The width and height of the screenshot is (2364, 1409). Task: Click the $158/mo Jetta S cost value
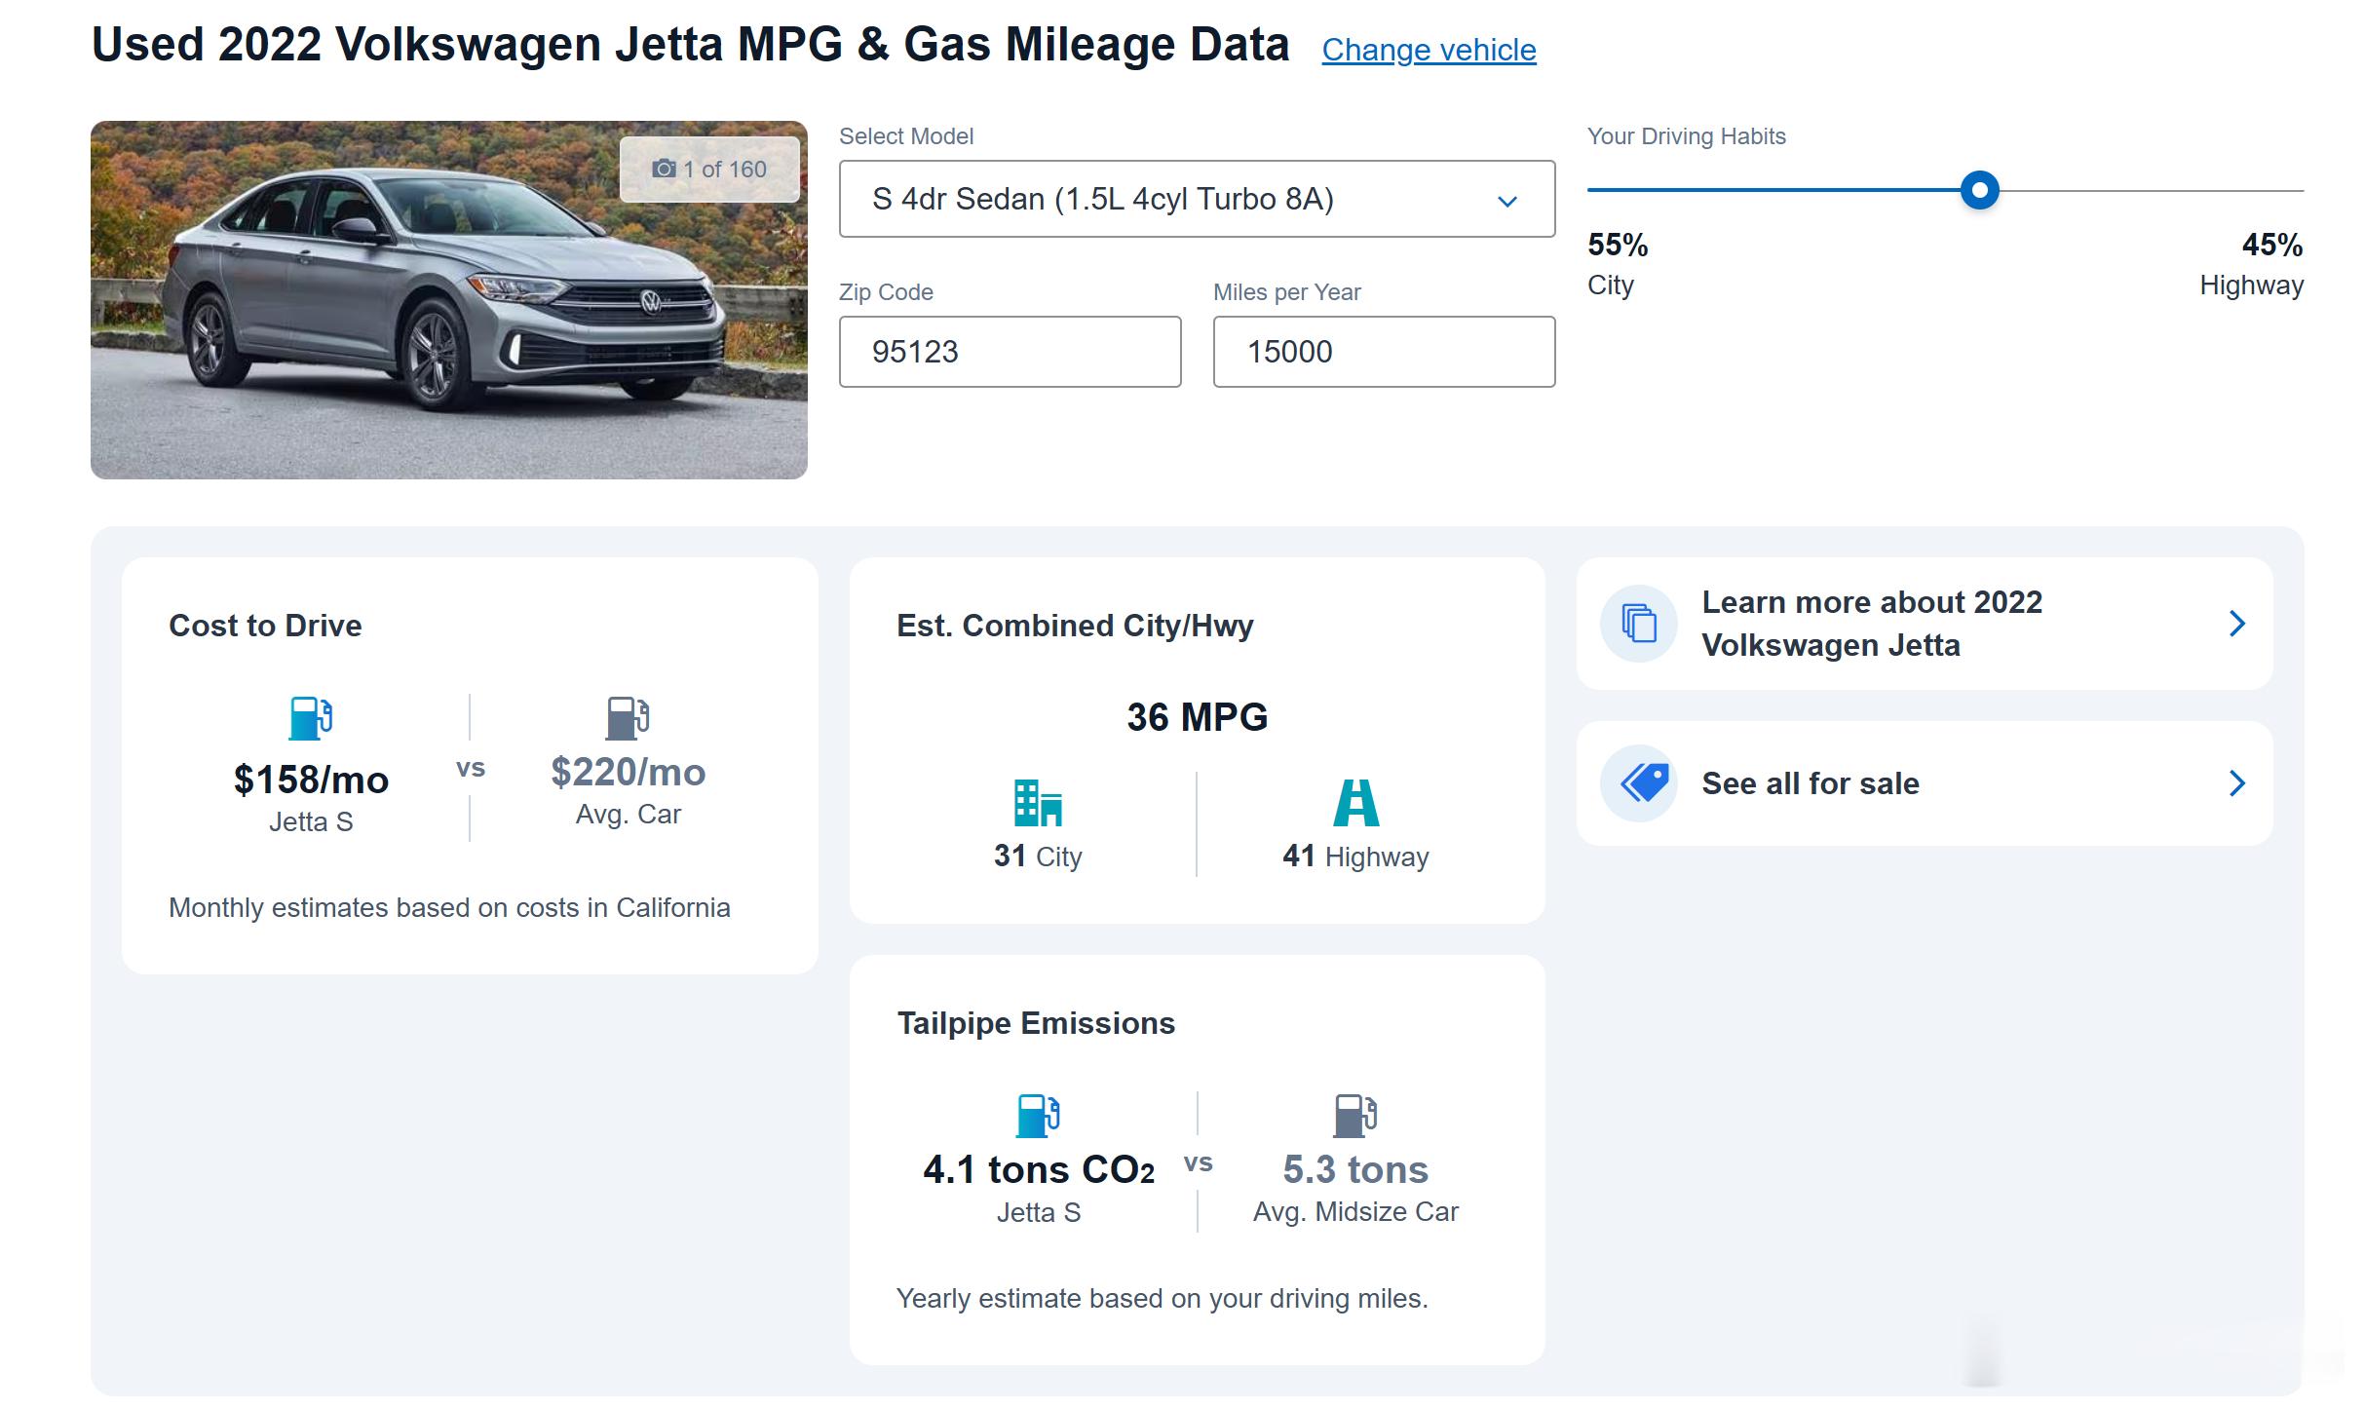tap(311, 780)
